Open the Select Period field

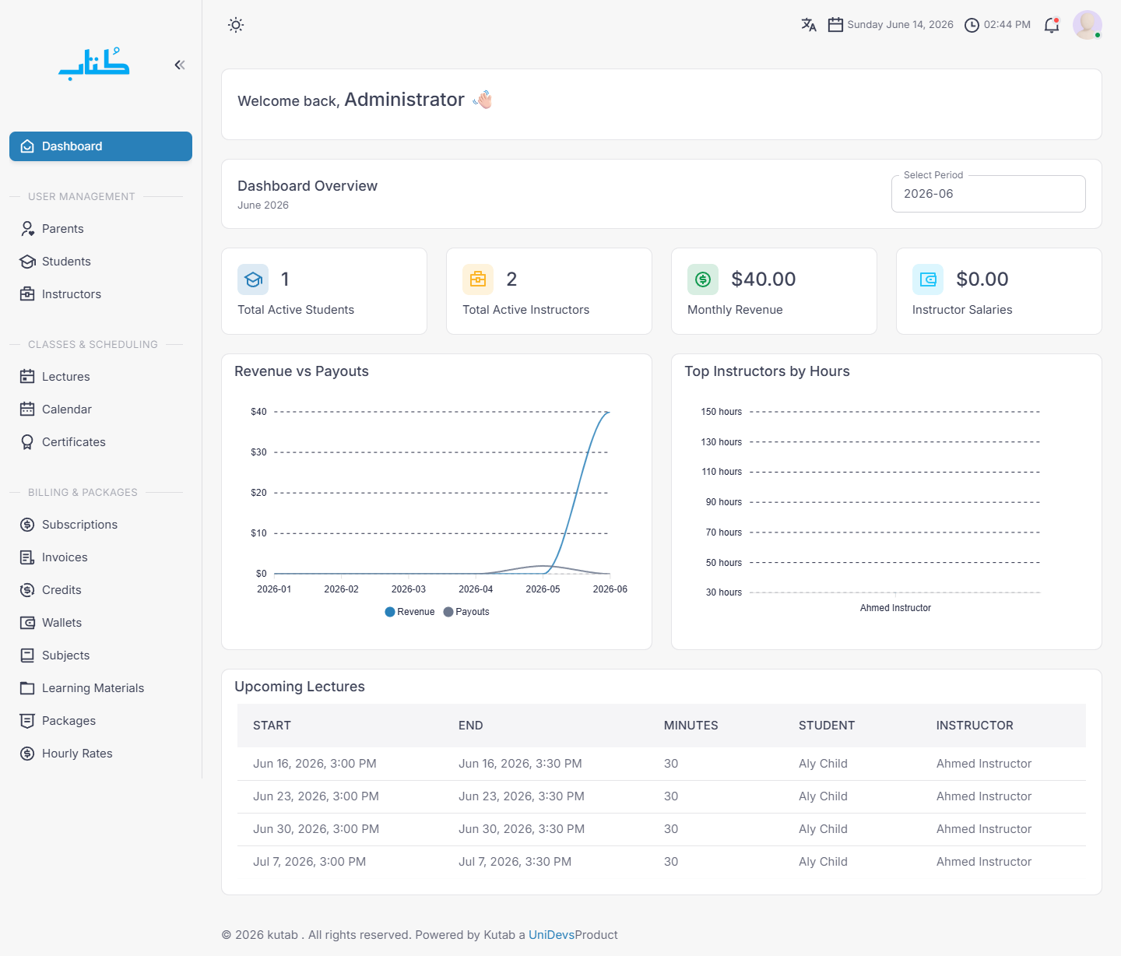point(988,194)
